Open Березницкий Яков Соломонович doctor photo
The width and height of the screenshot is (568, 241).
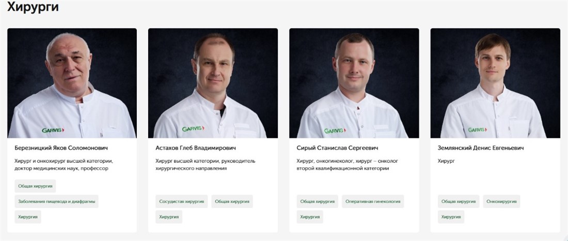click(72, 83)
